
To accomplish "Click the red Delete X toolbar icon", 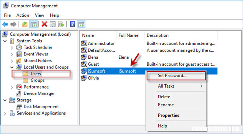I will 44,24.
